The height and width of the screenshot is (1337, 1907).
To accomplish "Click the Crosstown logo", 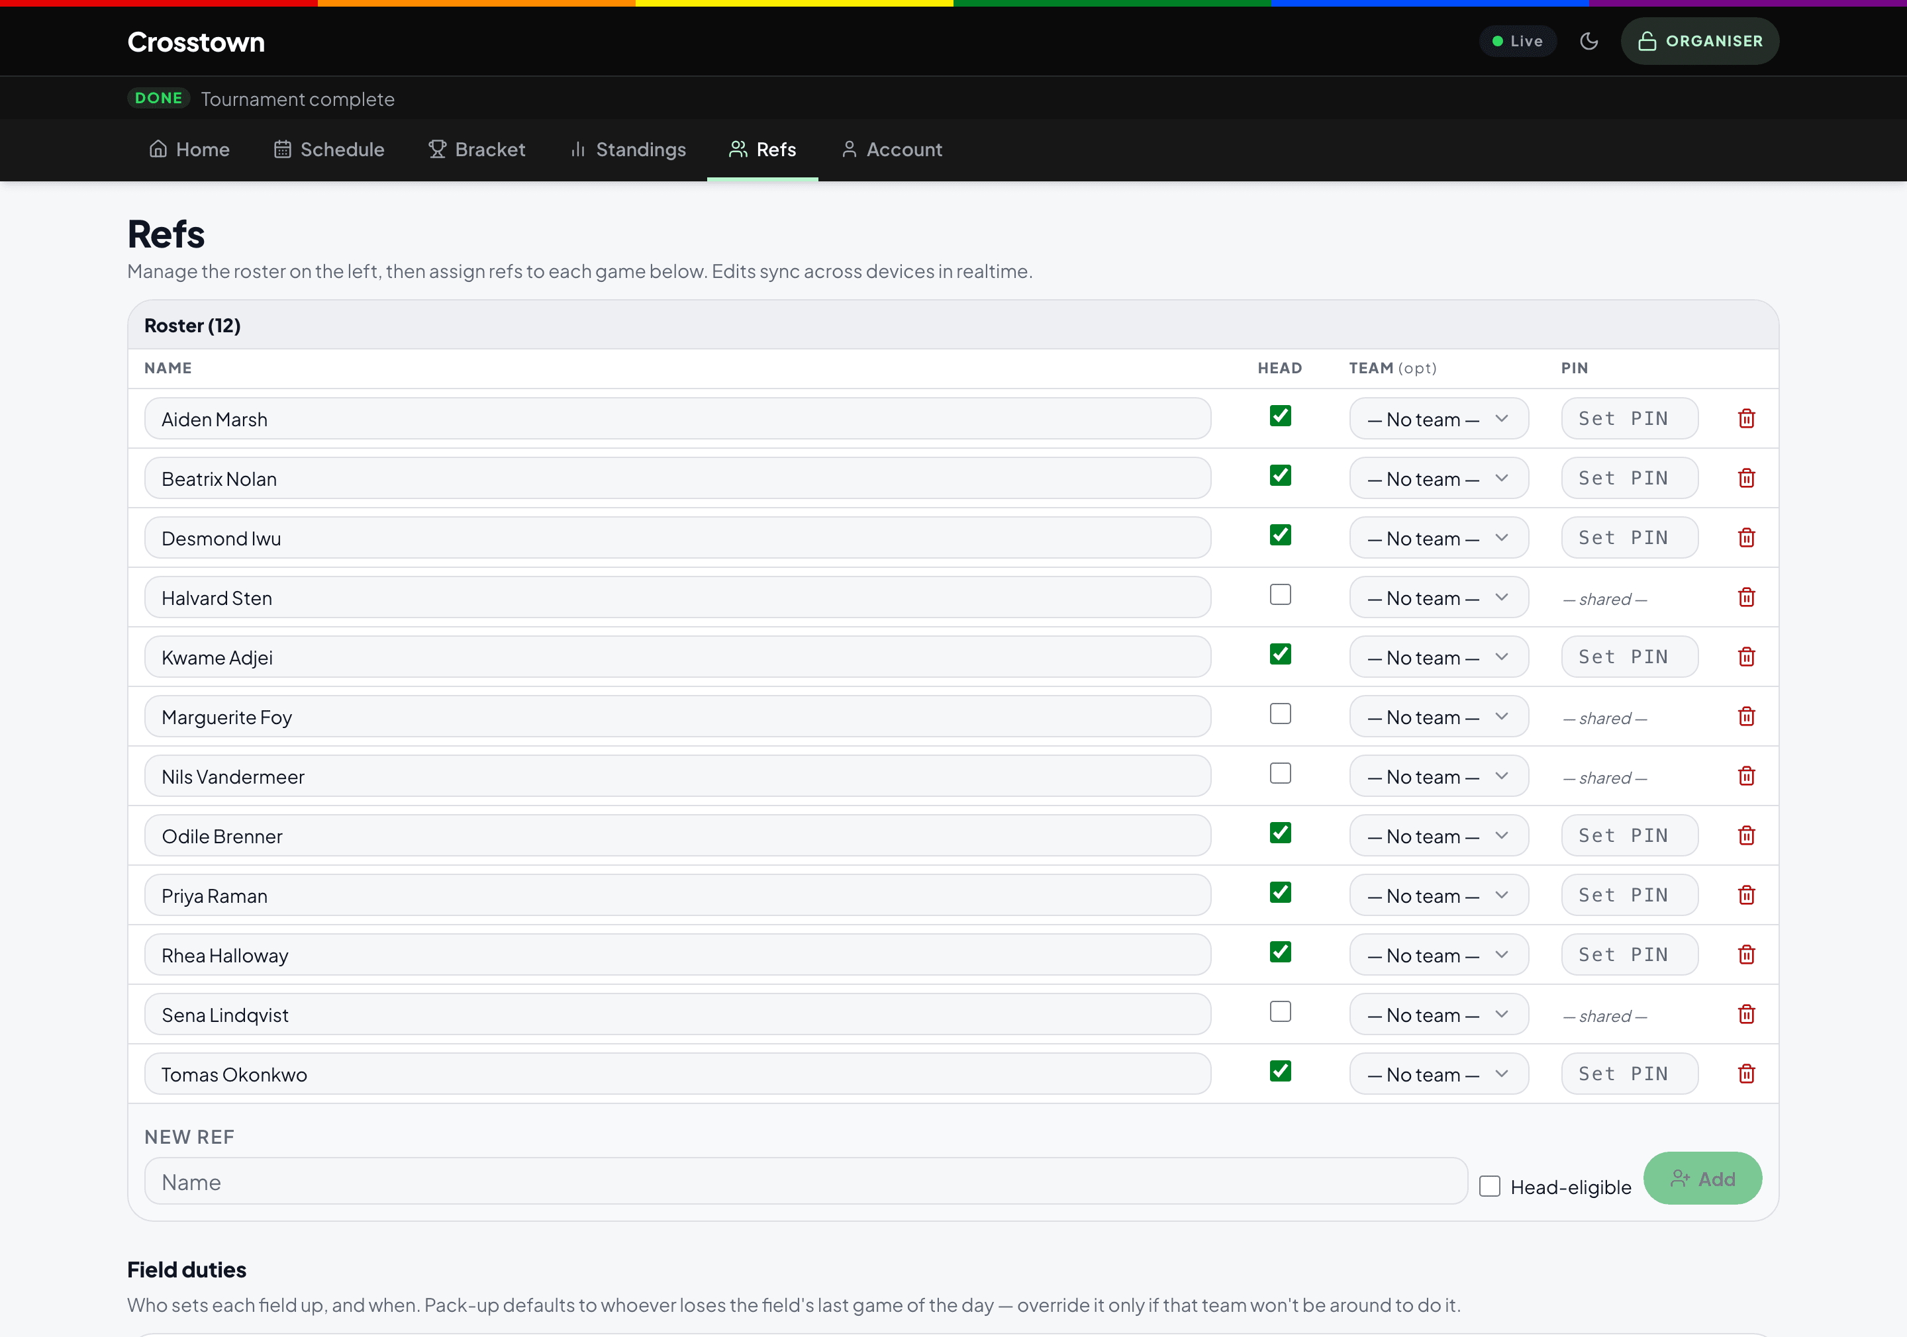I will (x=196, y=42).
